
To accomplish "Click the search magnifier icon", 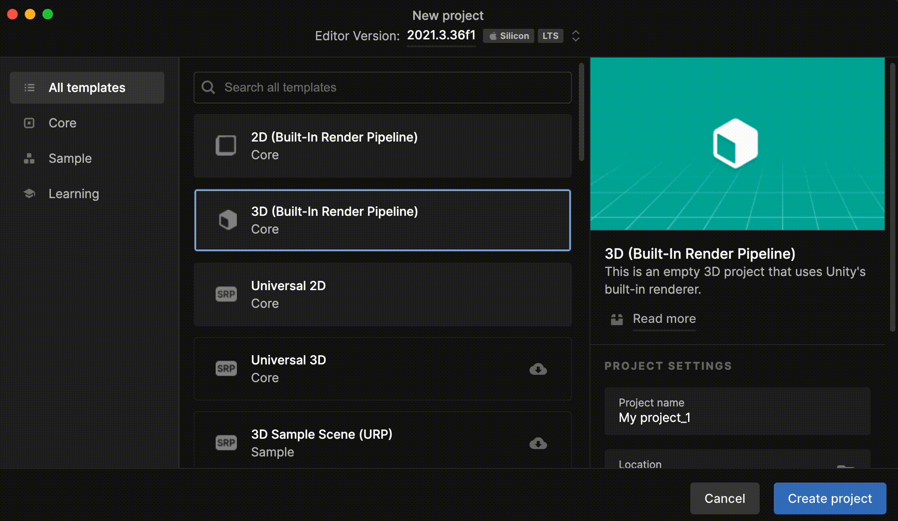I will coord(208,87).
